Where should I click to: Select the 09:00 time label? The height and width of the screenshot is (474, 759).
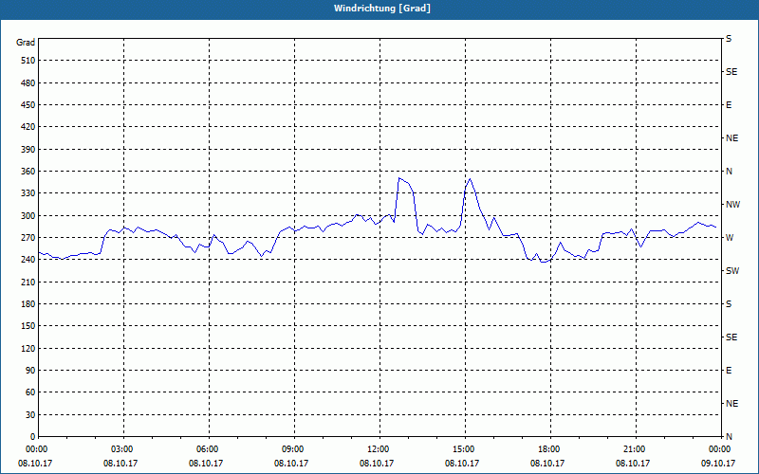(292, 449)
